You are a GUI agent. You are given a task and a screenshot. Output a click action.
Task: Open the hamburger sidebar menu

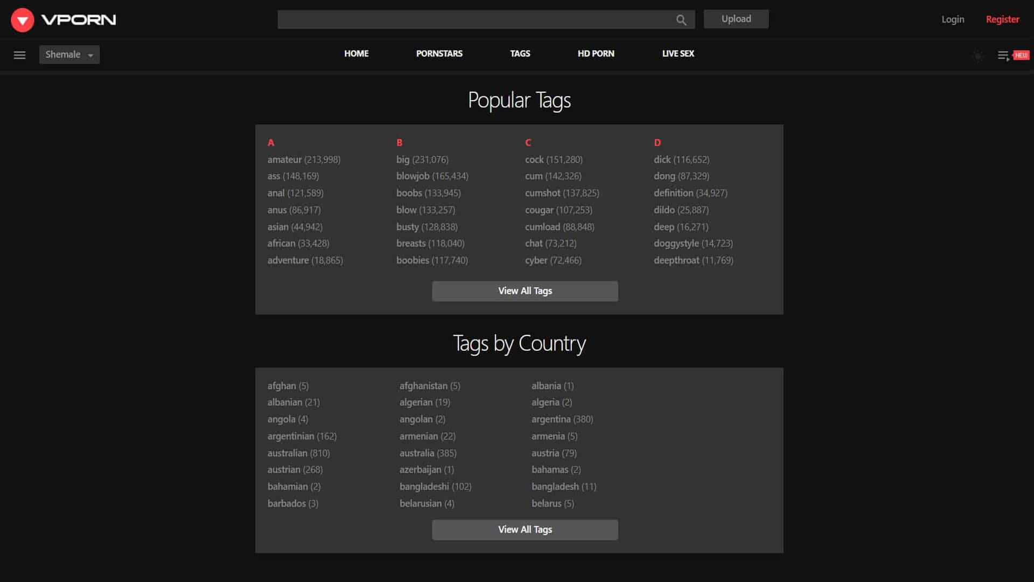point(19,55)
